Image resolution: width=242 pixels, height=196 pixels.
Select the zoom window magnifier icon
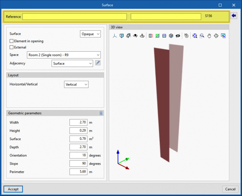(x=202, y=36)
